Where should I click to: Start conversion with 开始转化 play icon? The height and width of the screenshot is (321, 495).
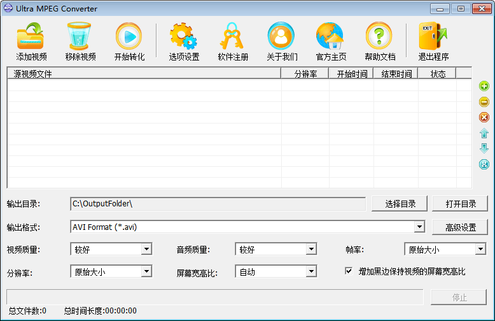click(129, 36)
